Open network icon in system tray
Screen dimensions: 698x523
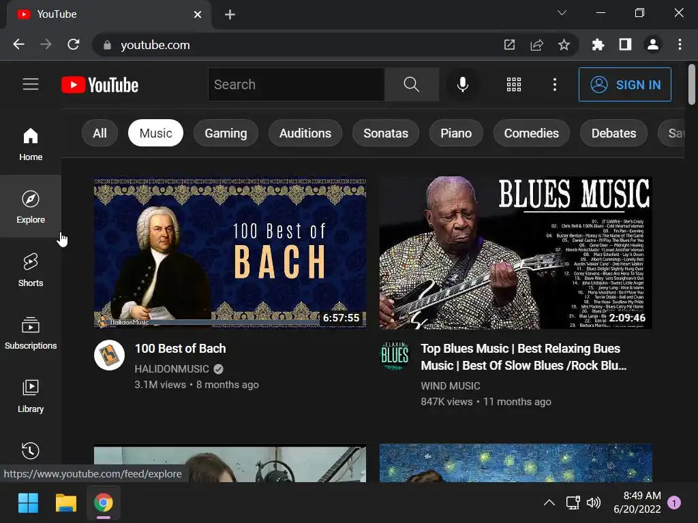pyautogui.click(x=573, y=503)
